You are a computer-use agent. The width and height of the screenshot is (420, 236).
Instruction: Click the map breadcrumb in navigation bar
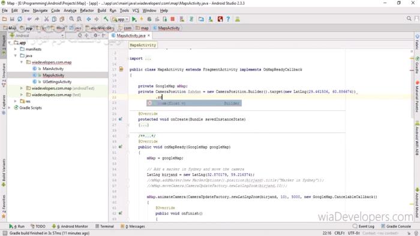tap(142, 28)
